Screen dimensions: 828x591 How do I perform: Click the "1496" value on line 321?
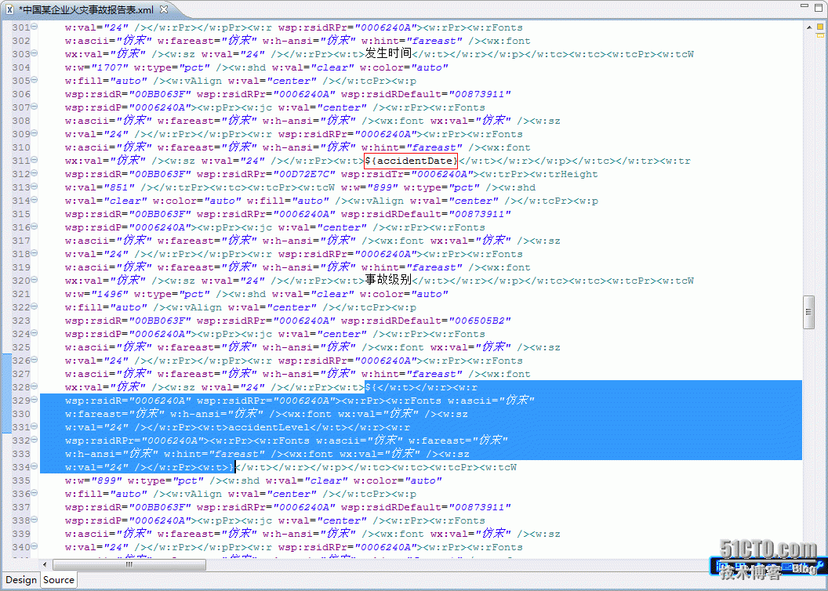[110, 294]
